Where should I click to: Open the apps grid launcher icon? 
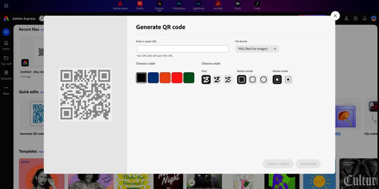[6, 6]
